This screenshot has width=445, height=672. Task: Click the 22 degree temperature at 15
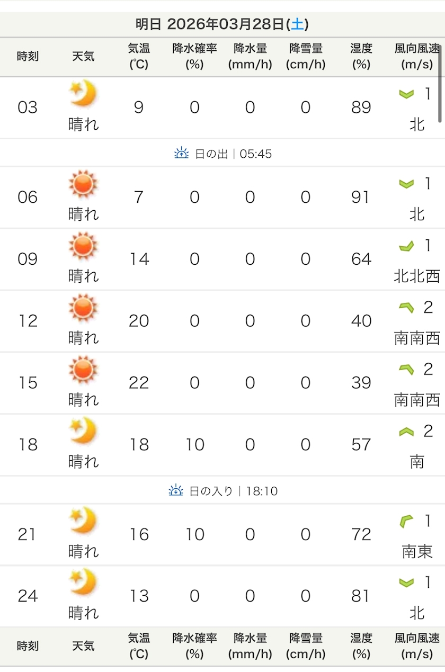tap(139, 383)
